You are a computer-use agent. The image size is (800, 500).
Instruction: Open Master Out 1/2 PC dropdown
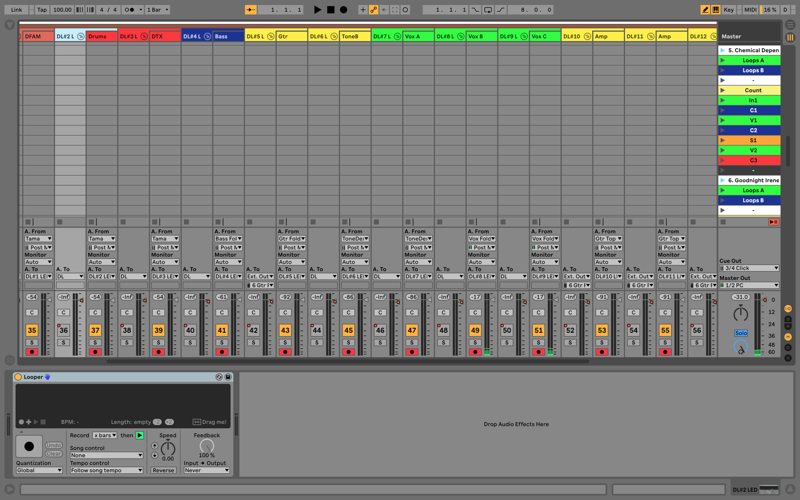point(749,285)
